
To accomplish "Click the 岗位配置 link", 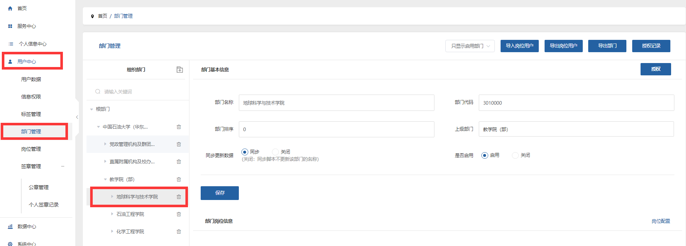I will 661,221.
